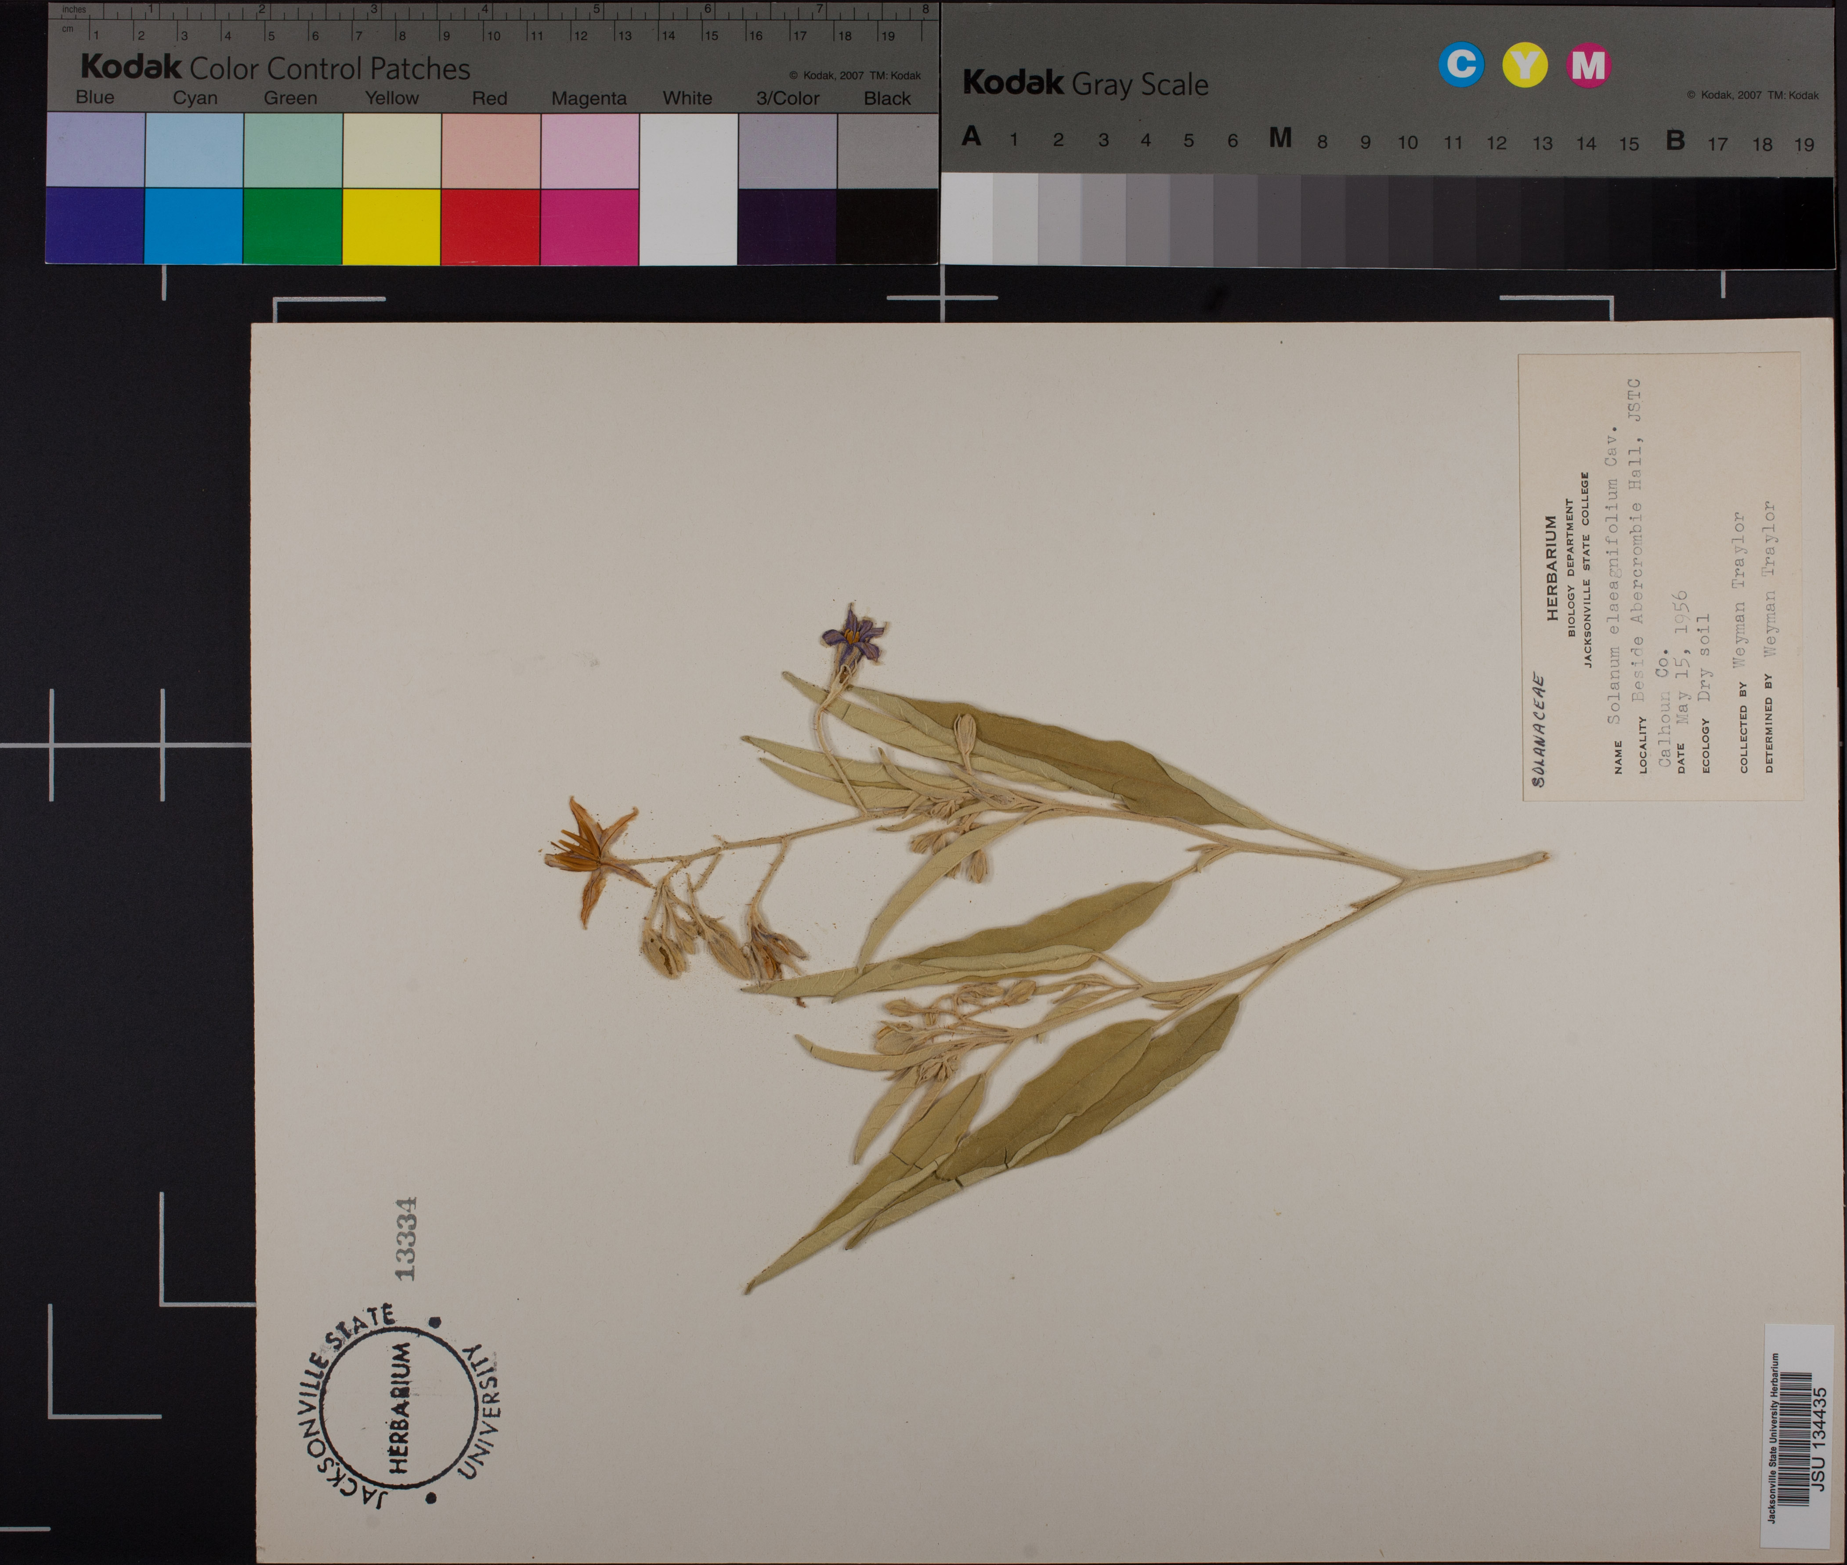The width and height of the screenshot is (1847, 1565).
Task: Click the 'JSU 134435' barcode number
Action: tap(1818, 1439)
